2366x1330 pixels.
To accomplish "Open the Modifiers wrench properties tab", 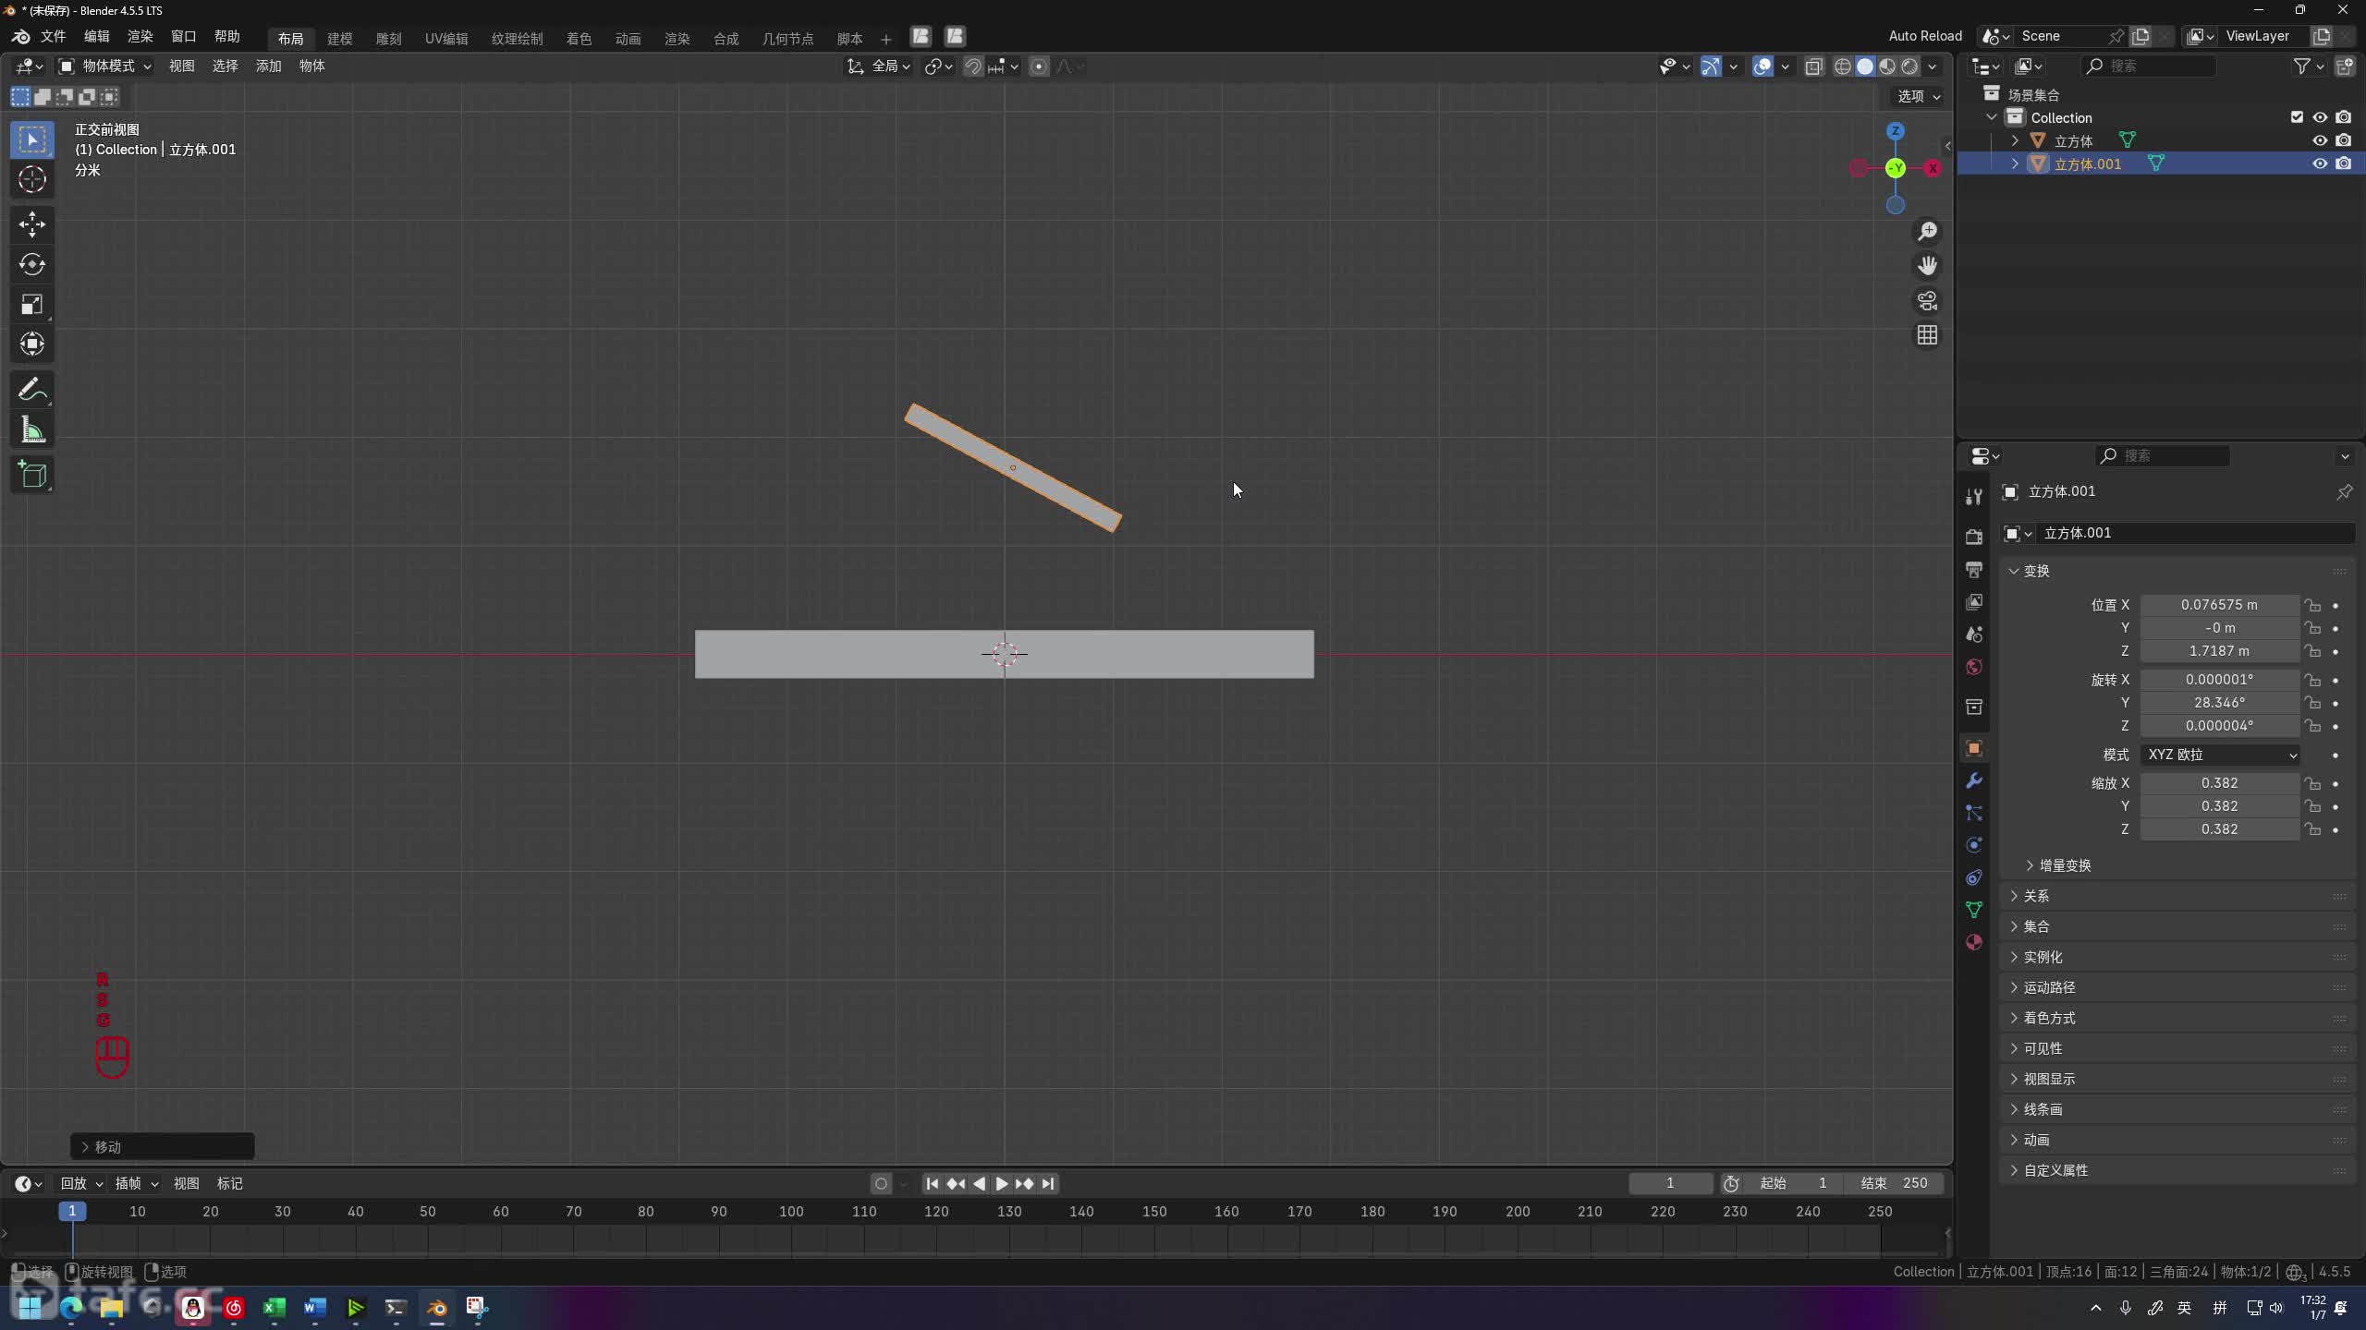I will (x=1974, y=781).
